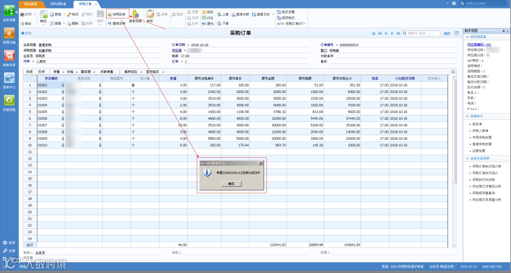Click the 增加 add document icon
Screen dimensions: 511x273
(43, 14)
